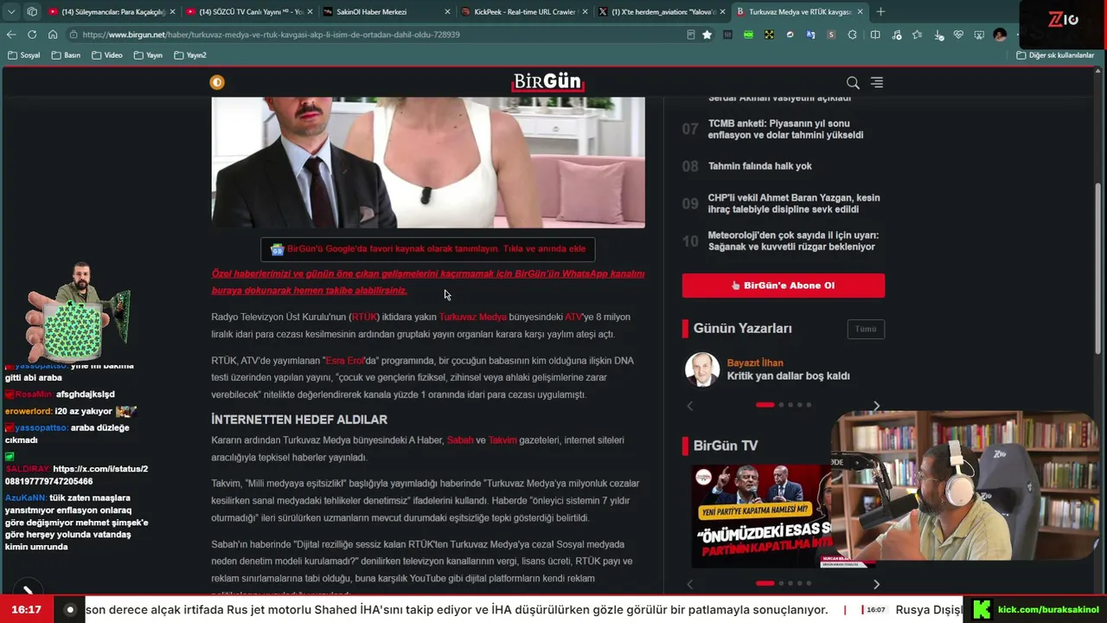The width and height of the screenshot is (1107, 623).
Task: Open the green HDX extension icon
Action: (x=748, y=35)
